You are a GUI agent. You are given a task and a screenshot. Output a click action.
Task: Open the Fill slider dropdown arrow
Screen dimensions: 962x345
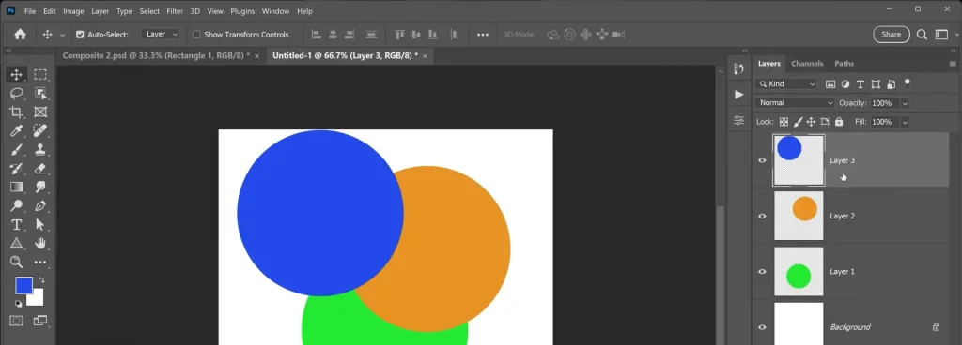tap(905, 122)
